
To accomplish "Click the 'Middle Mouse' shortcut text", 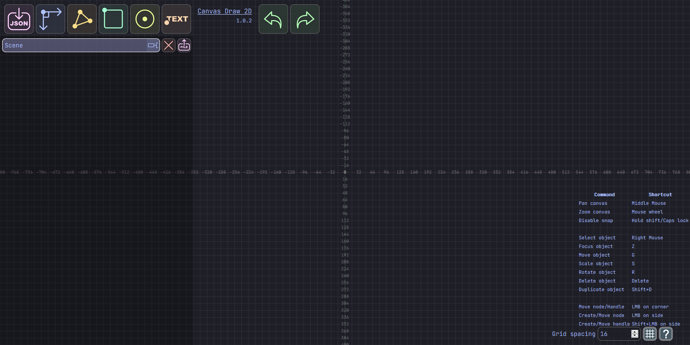I will point(649,203).
